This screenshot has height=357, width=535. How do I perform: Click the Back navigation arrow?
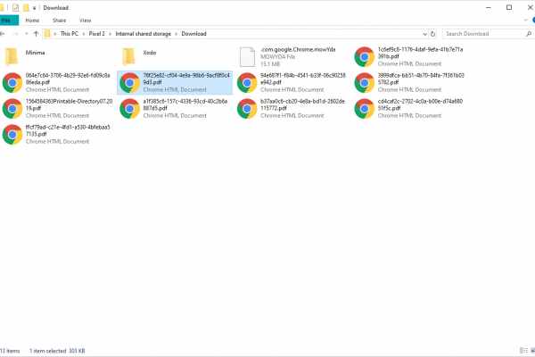3,34
